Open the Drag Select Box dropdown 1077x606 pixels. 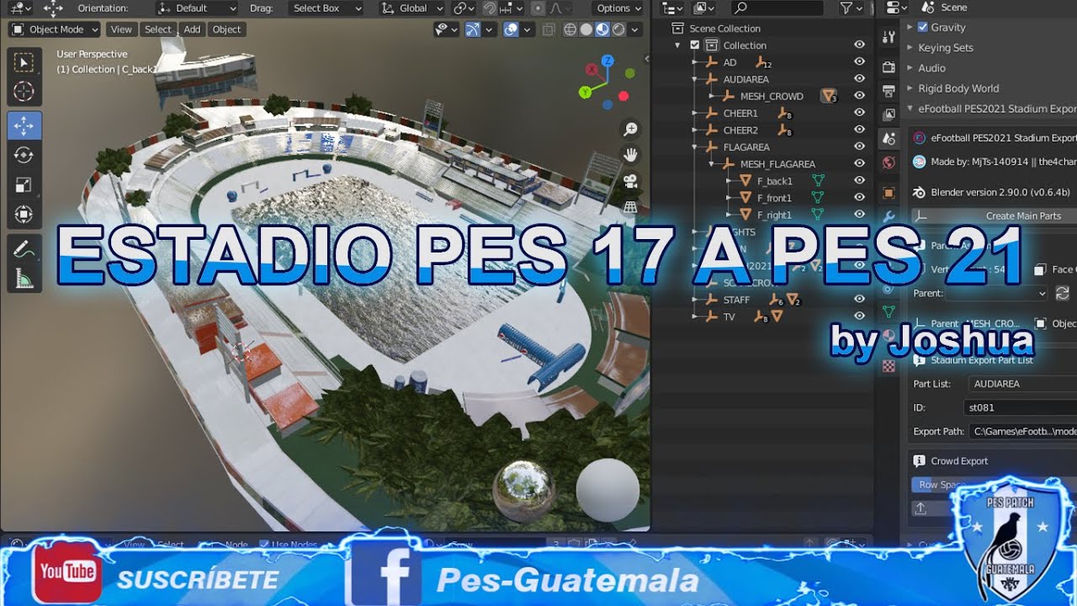coord(325,8)
